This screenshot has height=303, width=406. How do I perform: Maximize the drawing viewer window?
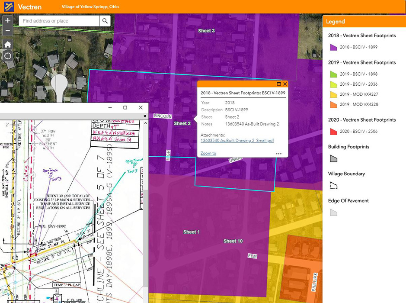(125, 107)
